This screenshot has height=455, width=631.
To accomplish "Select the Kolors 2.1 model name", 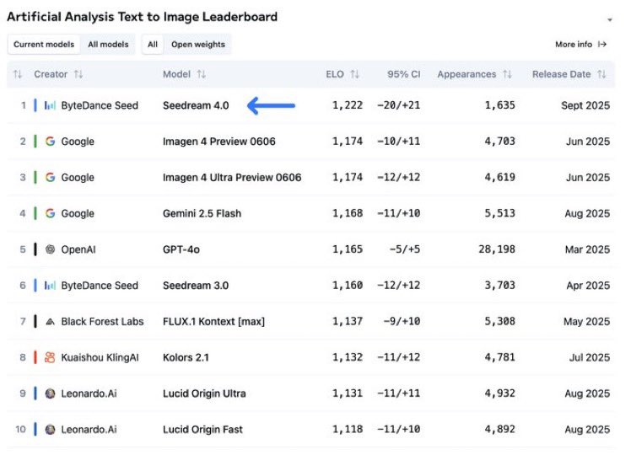I will (x=186, y=357).
